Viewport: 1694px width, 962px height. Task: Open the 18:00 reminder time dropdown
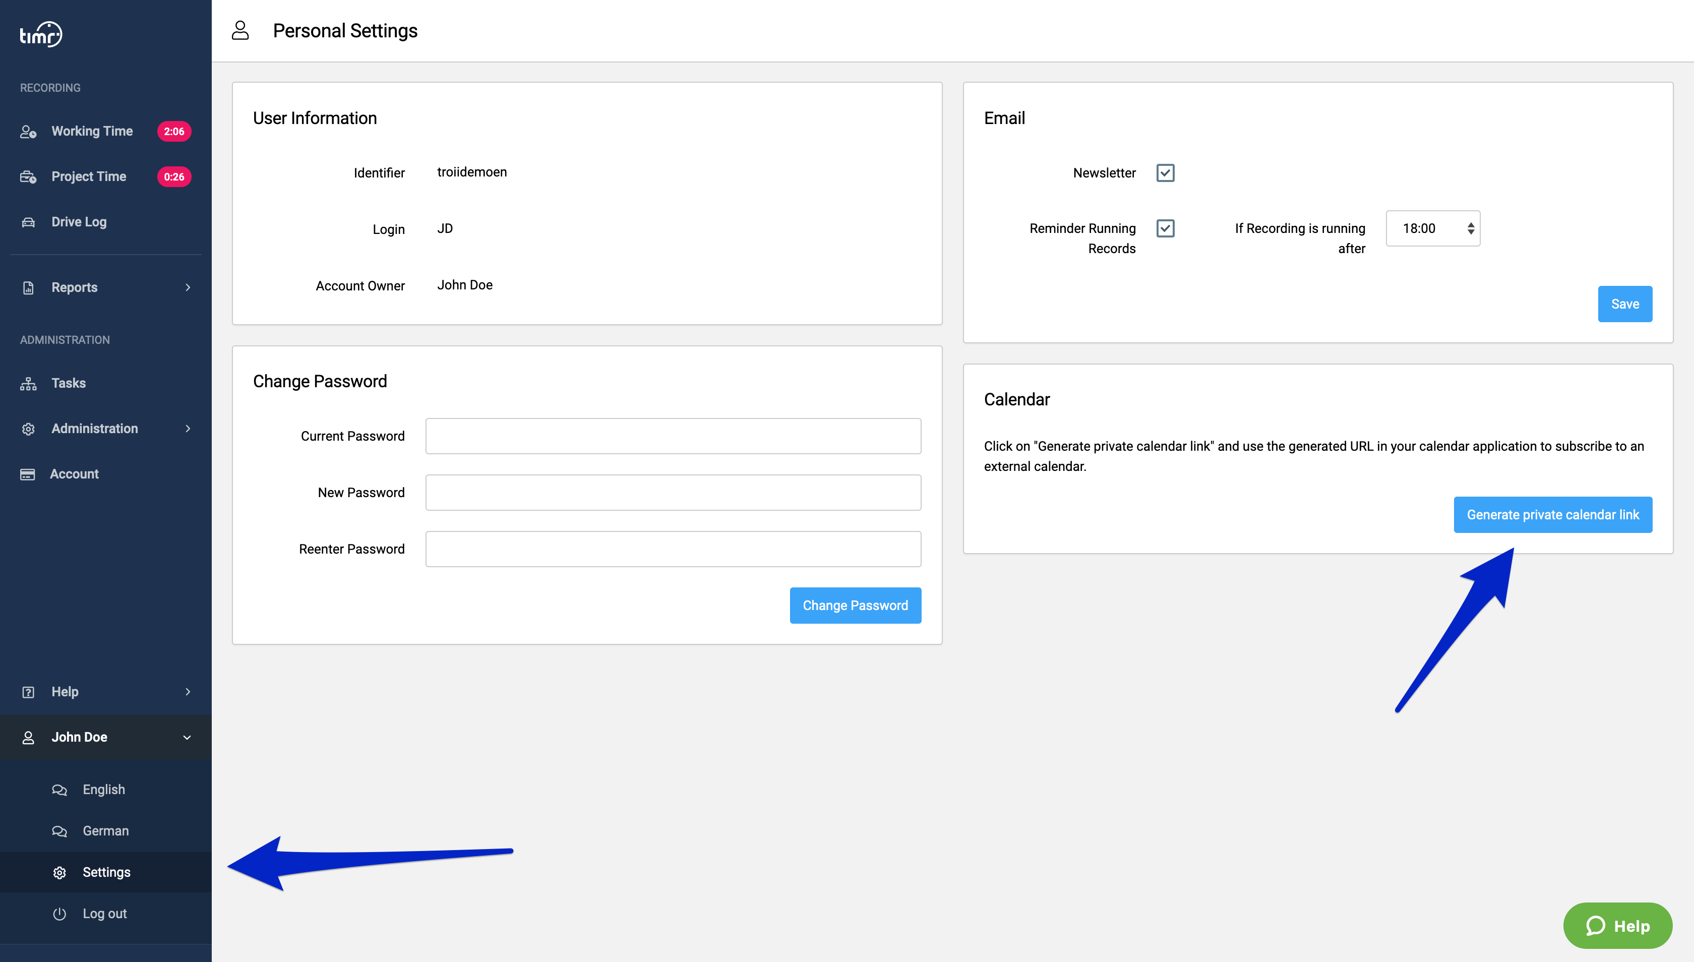click(x=1433, y=228)
